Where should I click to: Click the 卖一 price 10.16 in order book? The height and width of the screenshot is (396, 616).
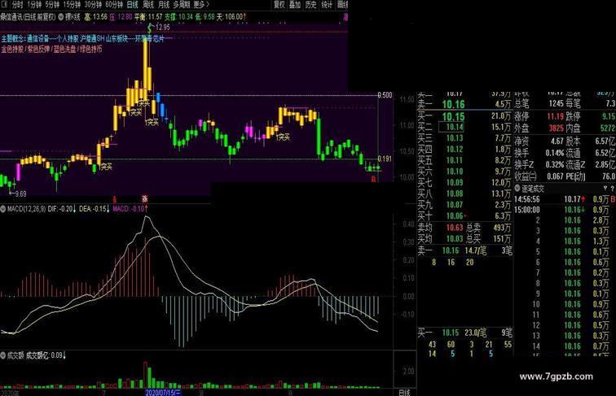[x=453, y=104]
